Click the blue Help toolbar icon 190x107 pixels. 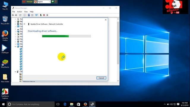[x=29, y=15]
